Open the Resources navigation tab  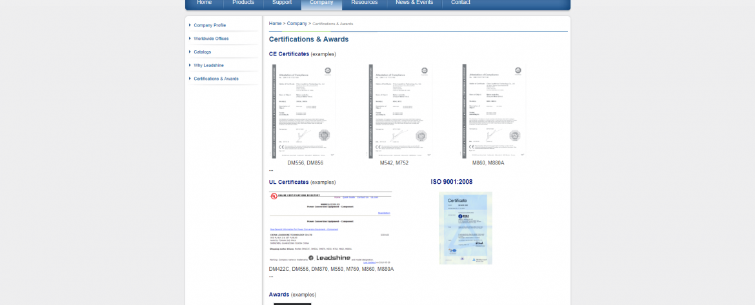tap(365, 3)
